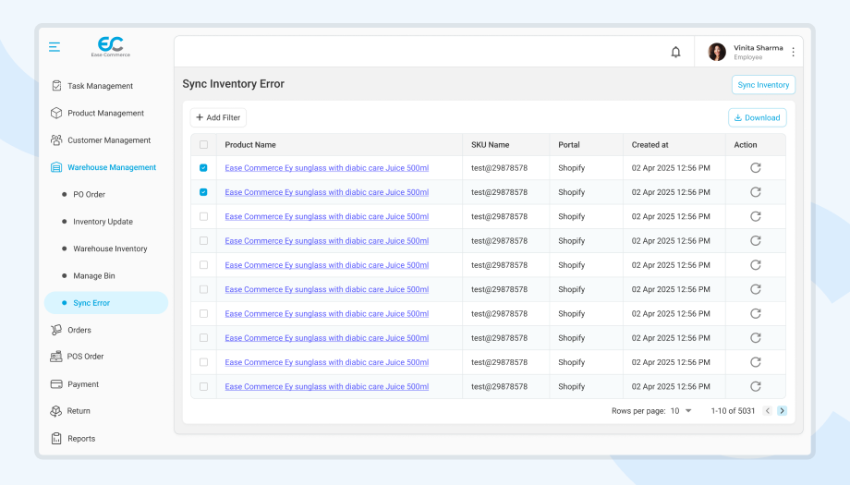
Task: Check the fourth row's checkbox
Action: point(204,240)
